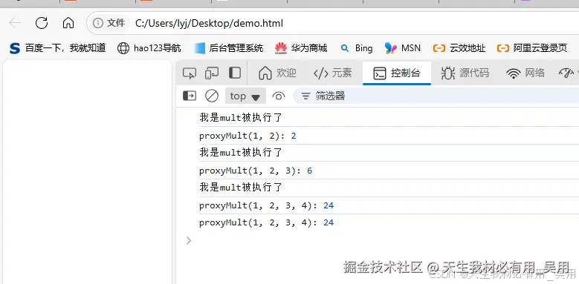The width and height of the screenshot is (579, 284).
Task: Open the 后台管理系统 bookmark
Action: point(229,48)
